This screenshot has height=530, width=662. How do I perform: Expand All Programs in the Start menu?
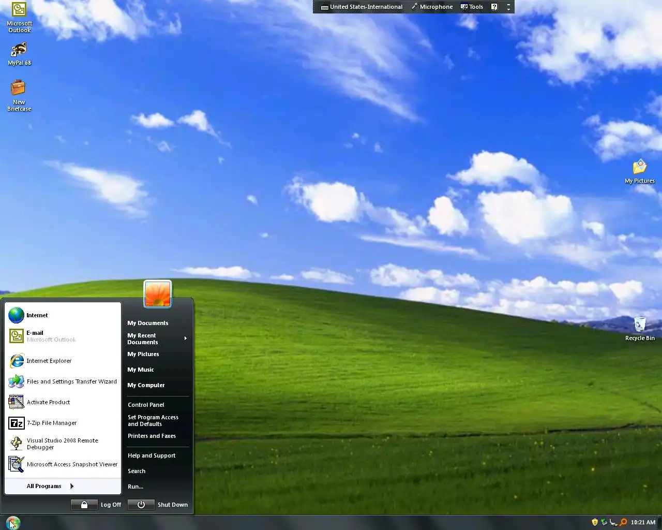63,486
